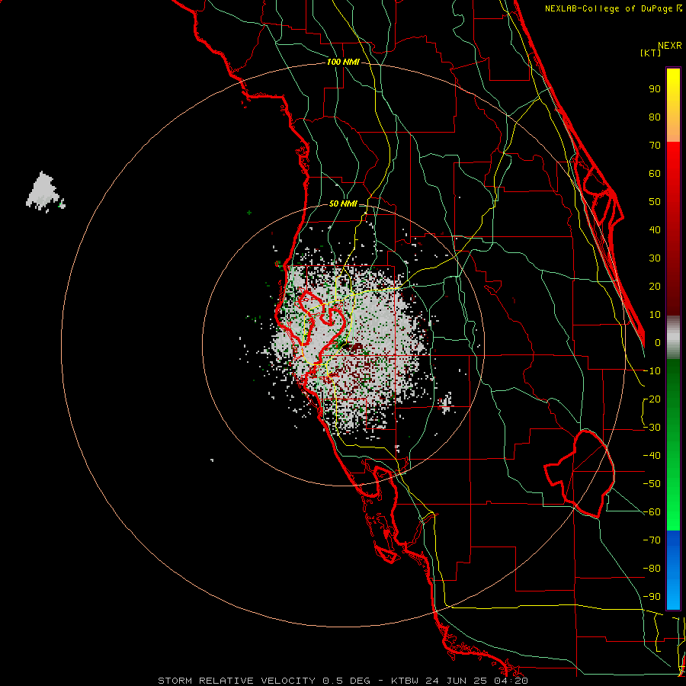Screen dimensions: 686x686
Task: Click the -80 value on velocity scale
Action: click(652, 569)
